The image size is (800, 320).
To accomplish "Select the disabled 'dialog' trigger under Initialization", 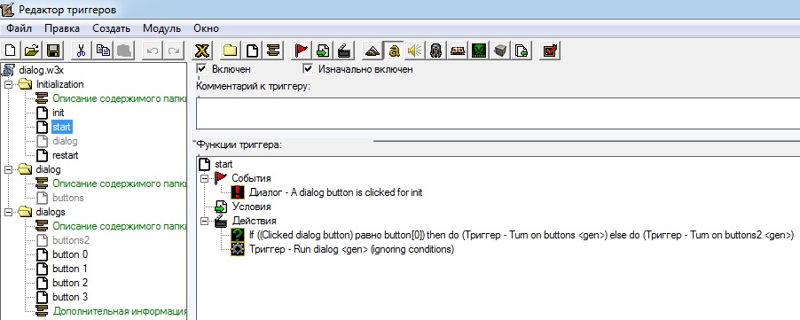I will 65,141.
